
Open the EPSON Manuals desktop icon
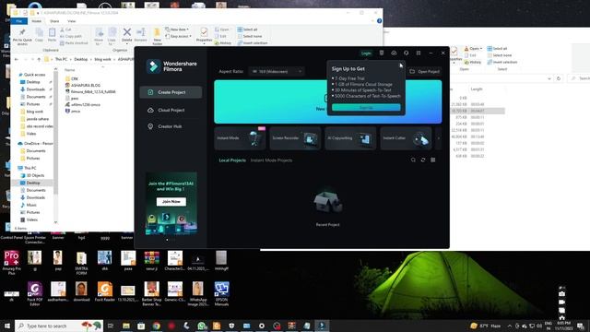point(221,294)
